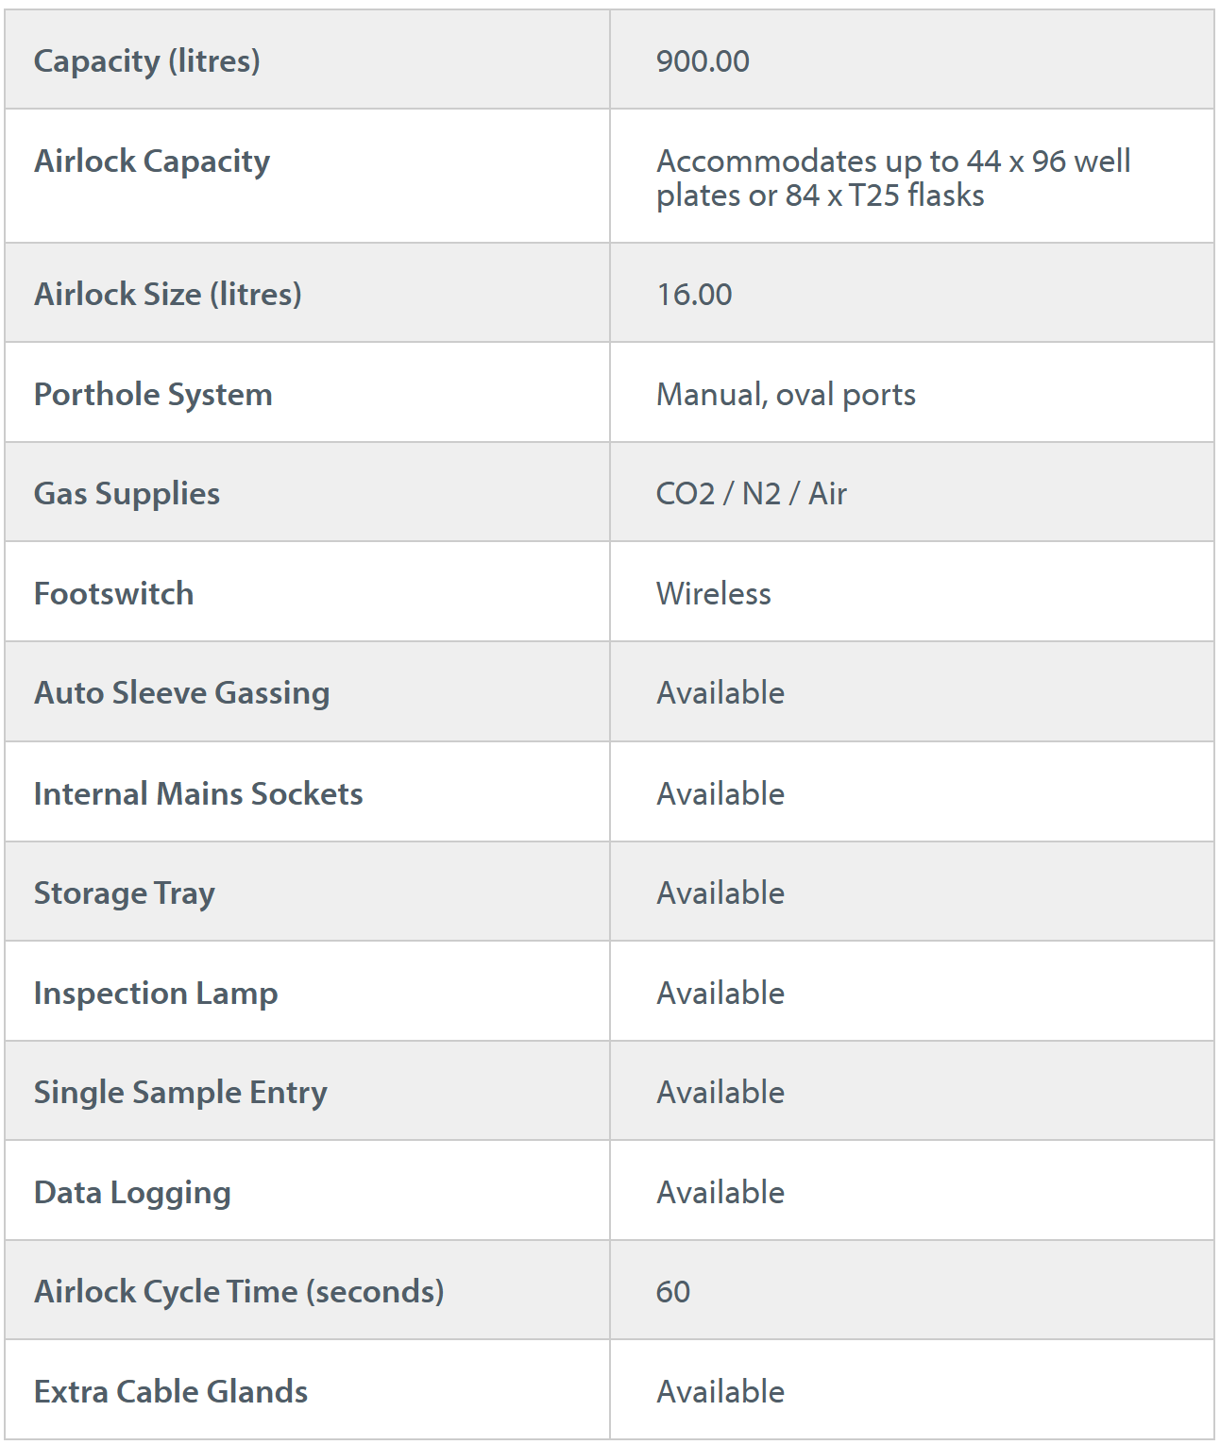
Task: Click the "Storage Tray" label
Action: point(124,893)
